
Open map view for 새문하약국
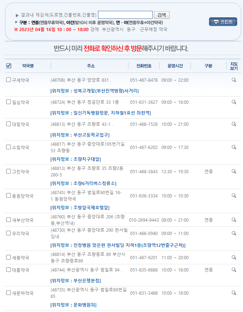click(234, 293)
